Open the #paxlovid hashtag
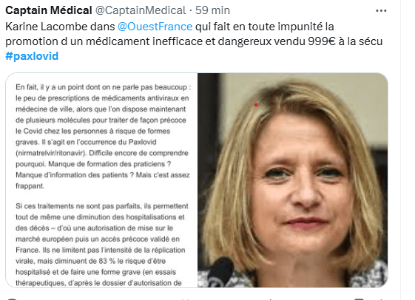This screenshot has width=415, height=300. [32, 56]
